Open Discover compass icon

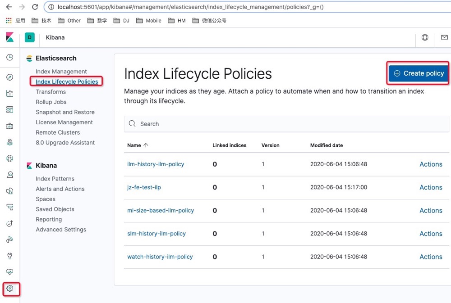click(10, 77)
